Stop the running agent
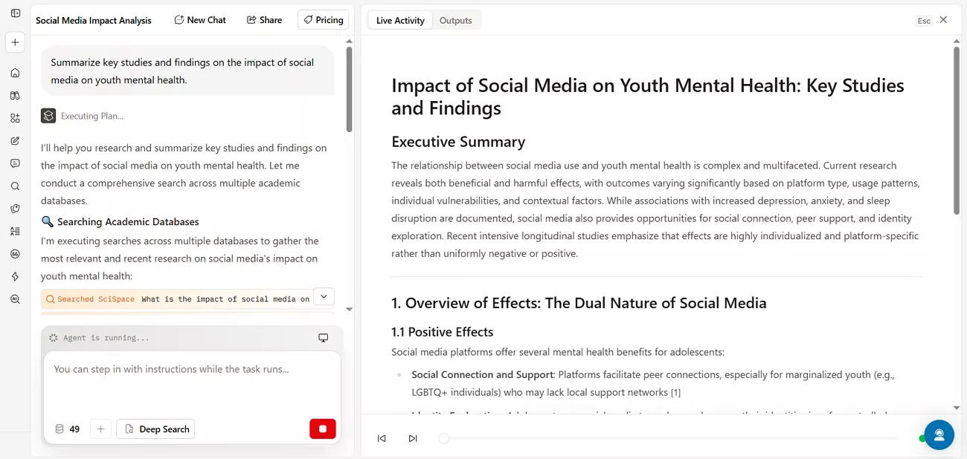The width and height of the screenshot is (967, 459). click(323, 429)
